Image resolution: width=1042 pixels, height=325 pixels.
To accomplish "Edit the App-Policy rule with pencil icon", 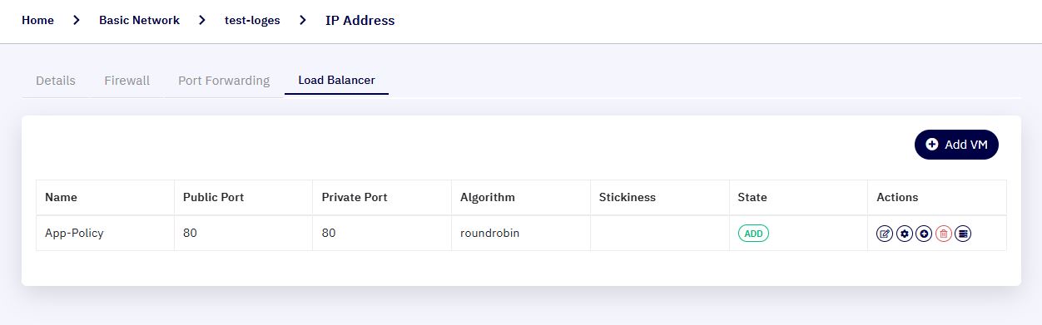I will click(x=885, y=234).
